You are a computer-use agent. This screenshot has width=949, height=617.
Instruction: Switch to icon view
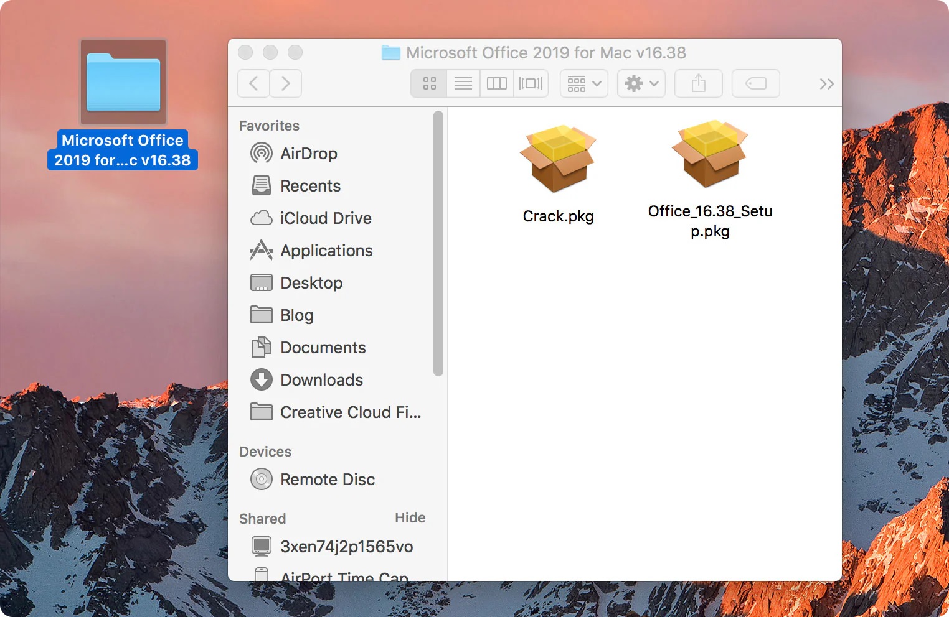(429, 83)
